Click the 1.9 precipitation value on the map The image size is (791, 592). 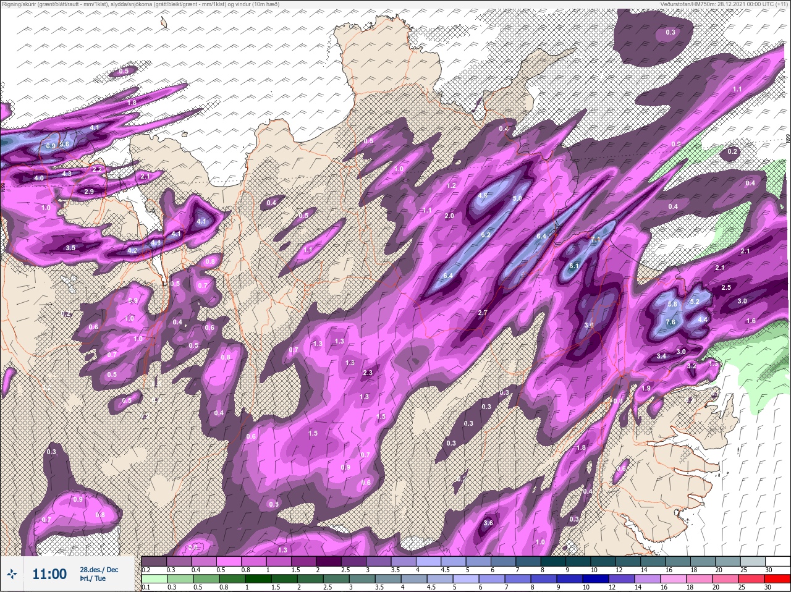pyautogui.click(x=646, y=388)
